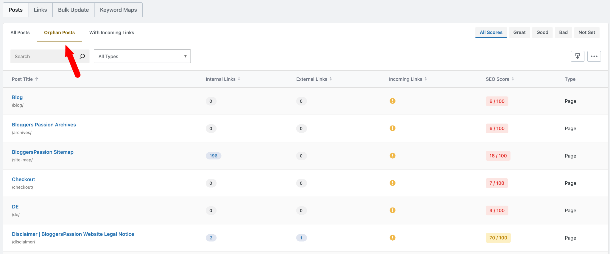Open the three-dots more options menu
Viewport: 610px width, 254px height.
tap(594, 56)
